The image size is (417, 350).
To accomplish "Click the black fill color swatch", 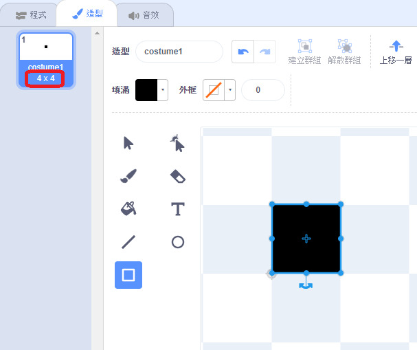I will pyautogui.click(x=146, y=90).
